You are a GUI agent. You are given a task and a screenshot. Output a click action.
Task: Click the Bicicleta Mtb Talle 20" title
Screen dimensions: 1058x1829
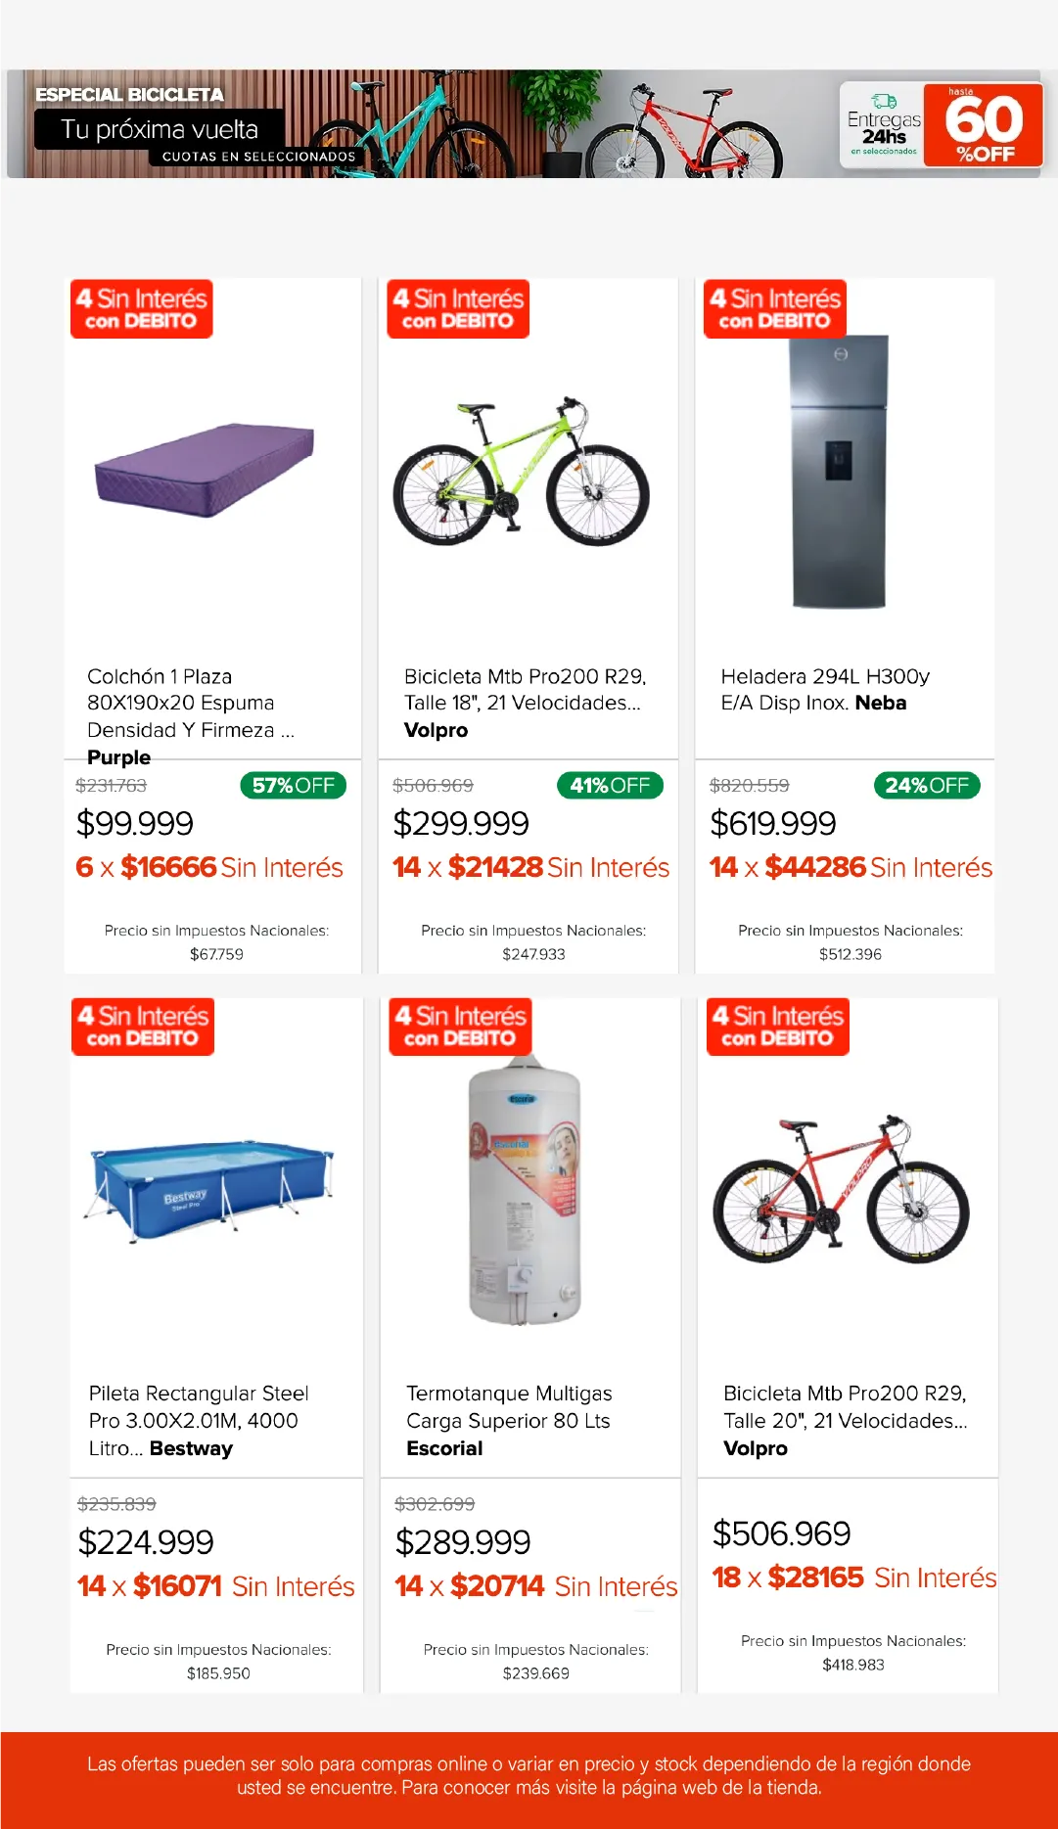845,1420
